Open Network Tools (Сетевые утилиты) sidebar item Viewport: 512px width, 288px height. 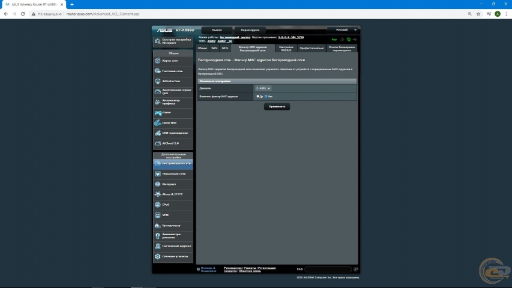(173, 257)
